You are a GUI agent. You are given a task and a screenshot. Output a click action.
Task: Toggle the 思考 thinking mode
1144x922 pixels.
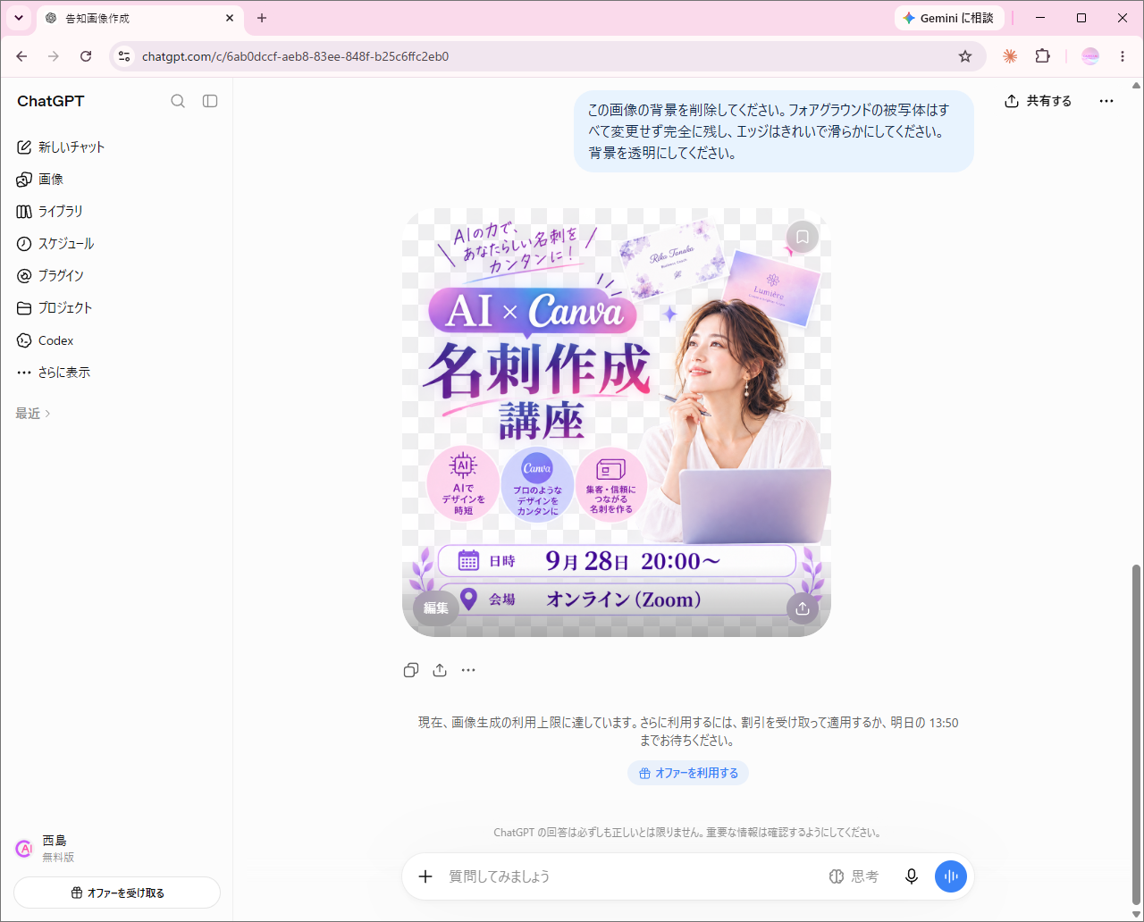pyautogui.click(x=854, y=876)
